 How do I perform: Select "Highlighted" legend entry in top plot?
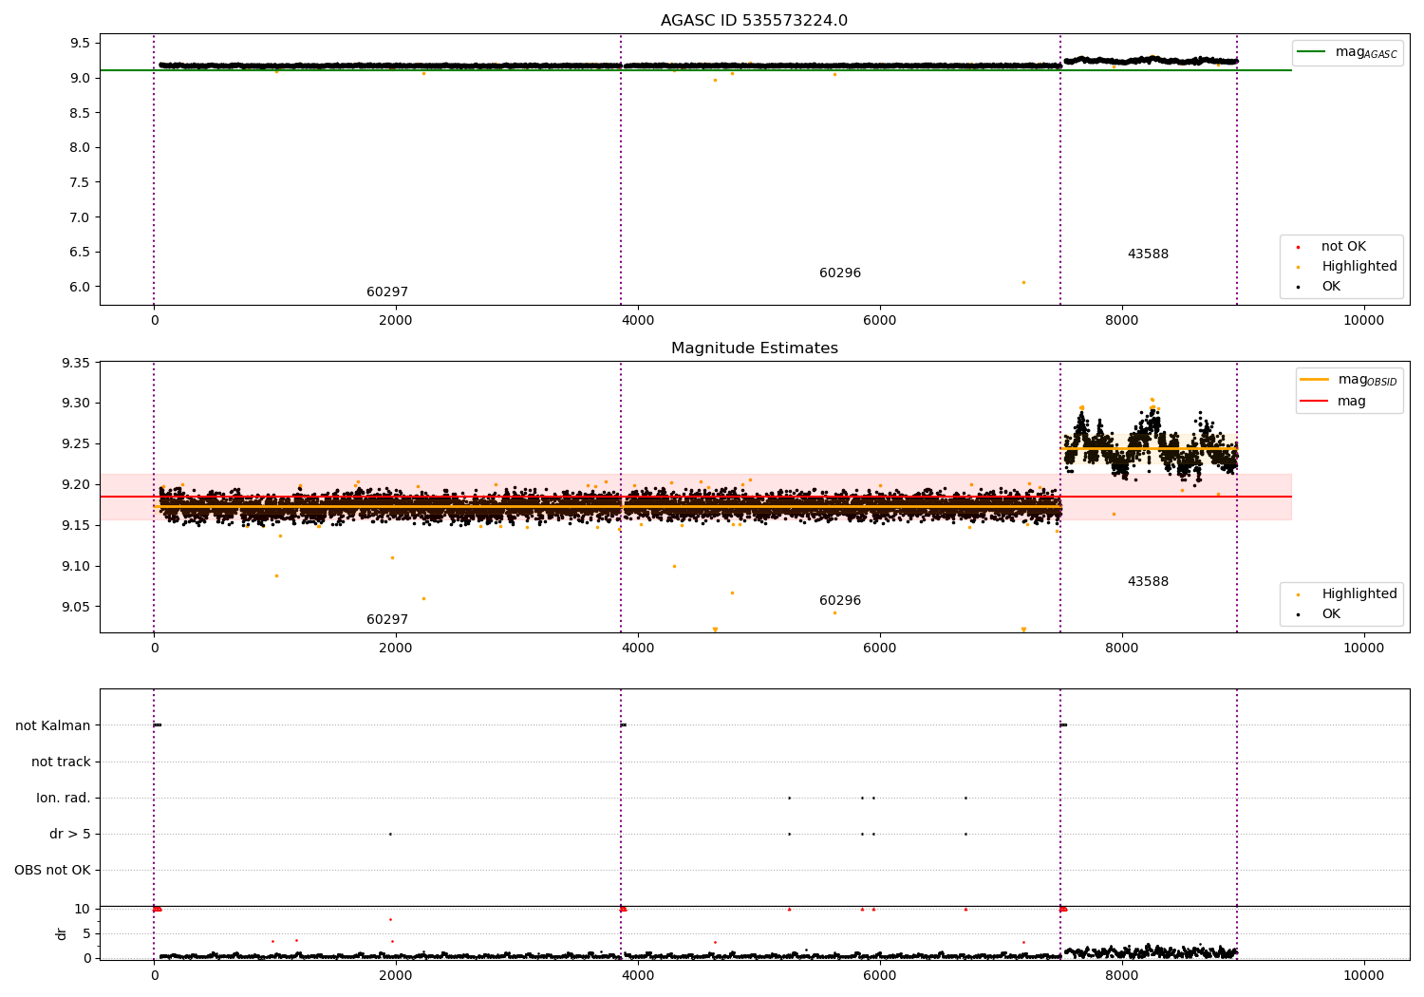click(1359, 267)
